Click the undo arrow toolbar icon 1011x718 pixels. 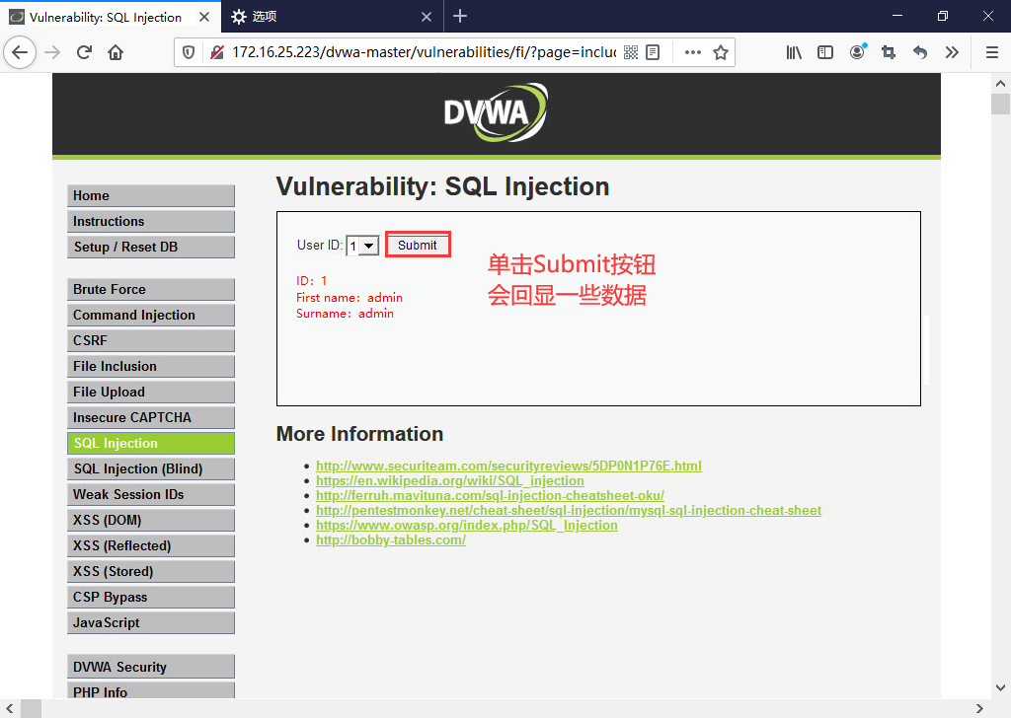(x=920, y=52)
